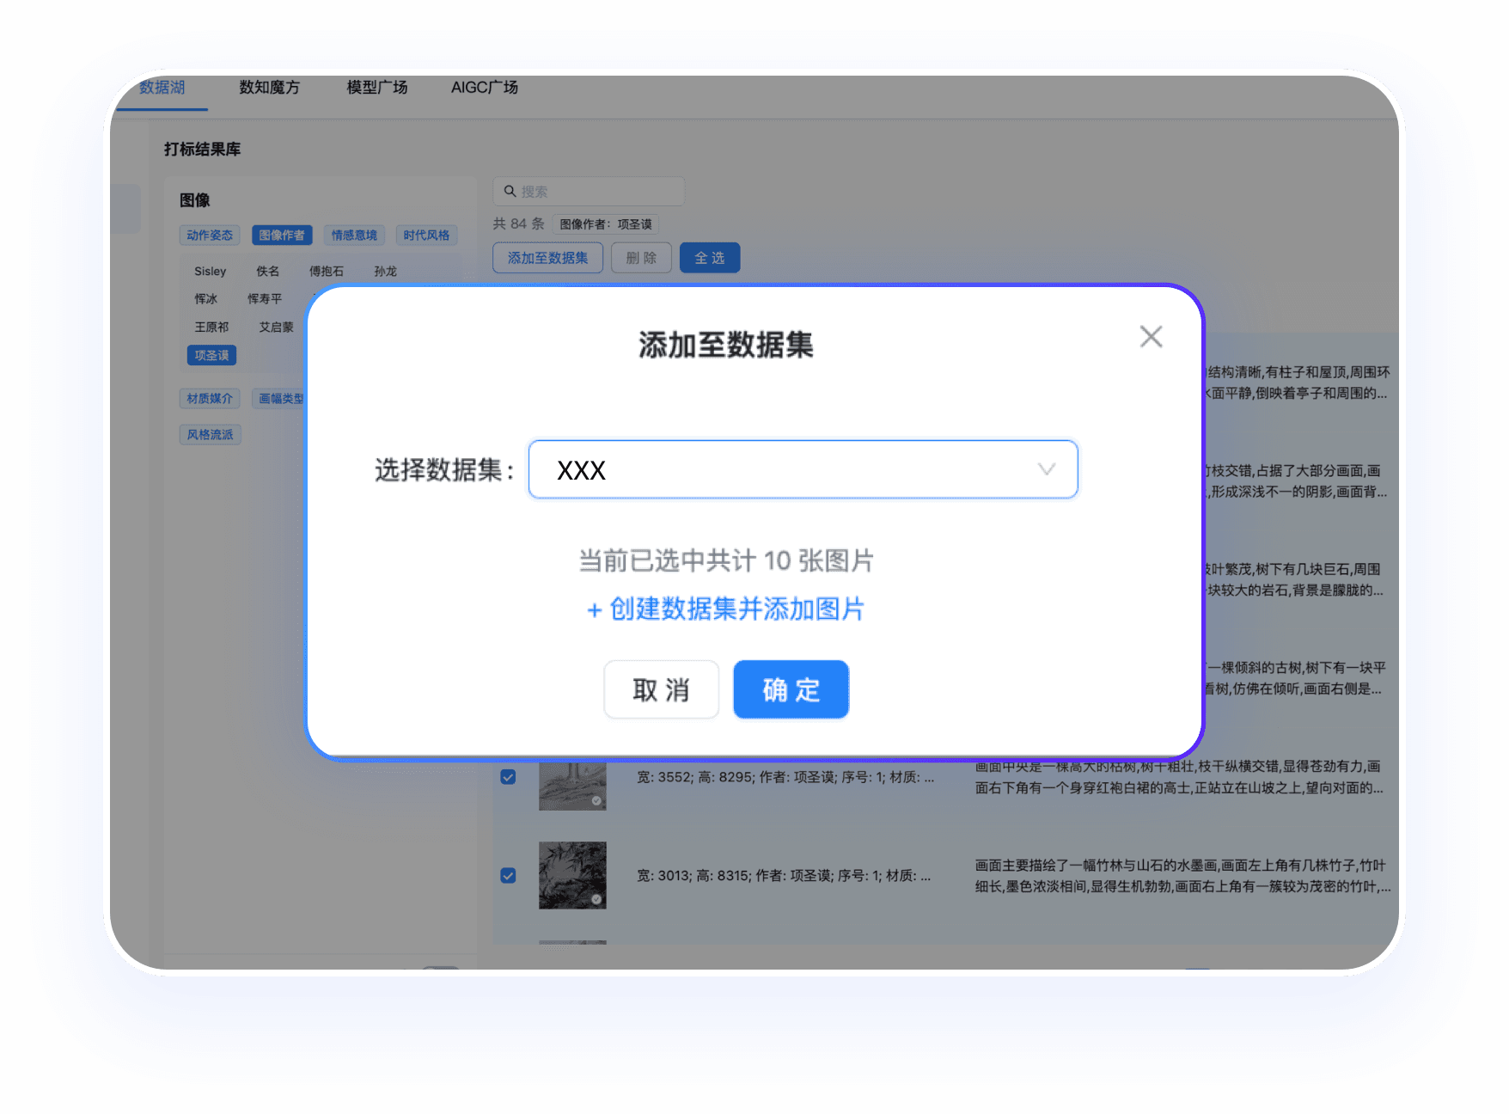Viewport: 1509px width, 1114px height.
Task: Click the dropdown chevron arrow in dataset field
Action: coord(1046,469)
